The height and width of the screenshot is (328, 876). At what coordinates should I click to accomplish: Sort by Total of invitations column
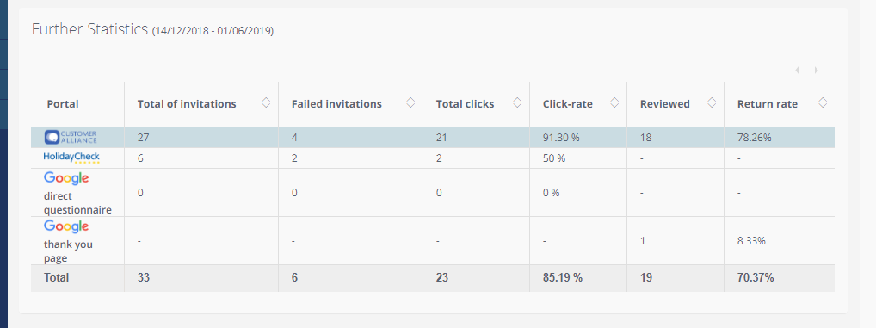[266, 102]
